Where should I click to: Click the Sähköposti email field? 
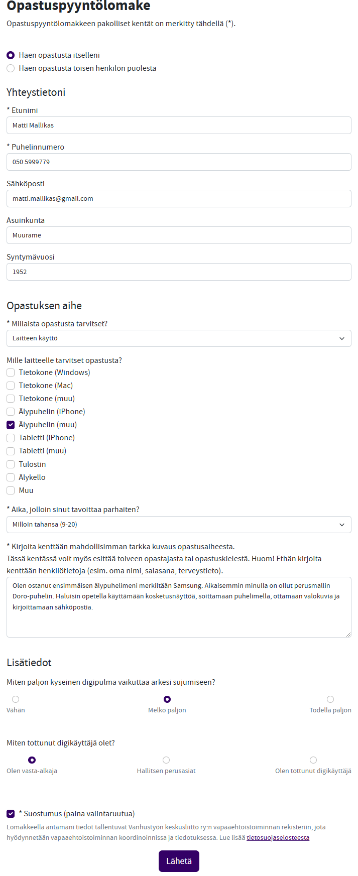click(x=179, y=199)
